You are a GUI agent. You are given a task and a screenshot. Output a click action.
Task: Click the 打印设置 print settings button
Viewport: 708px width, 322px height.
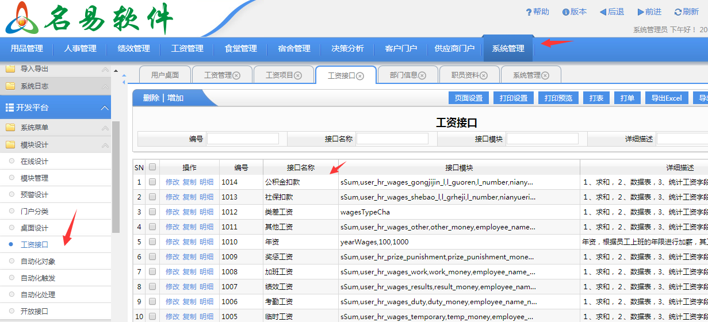[514, 98]
